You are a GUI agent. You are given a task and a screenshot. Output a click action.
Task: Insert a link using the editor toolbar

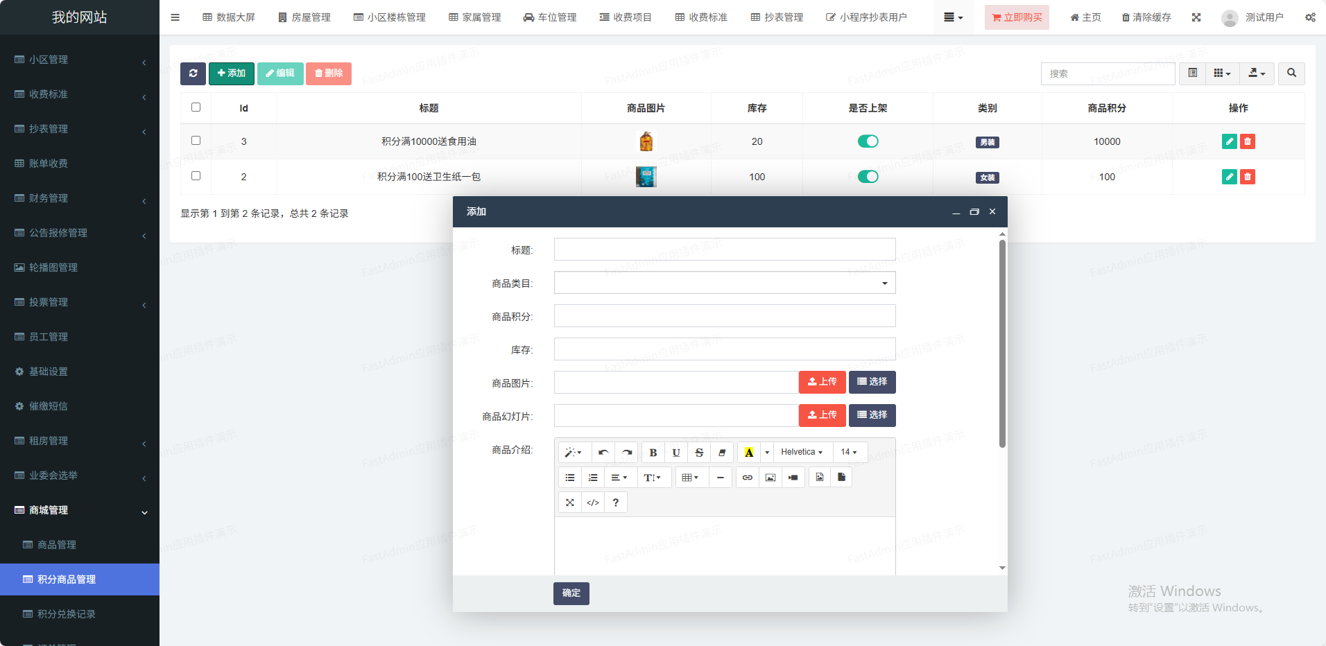pos(747,478)
